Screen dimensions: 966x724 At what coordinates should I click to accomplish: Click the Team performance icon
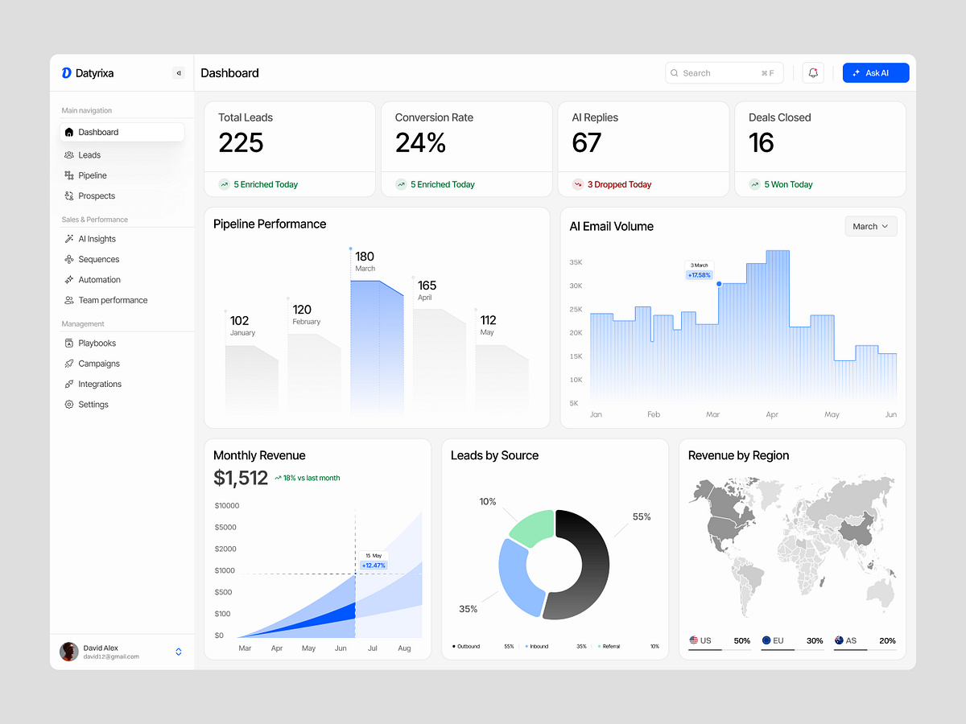(x=69, y=300)
